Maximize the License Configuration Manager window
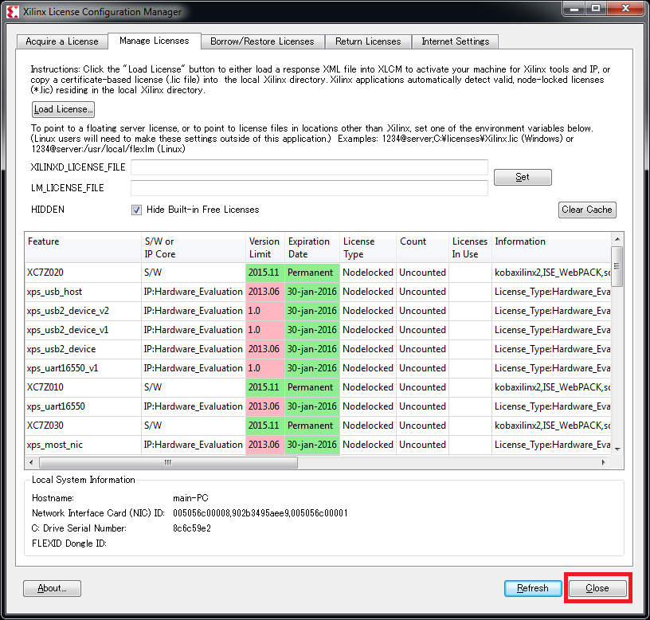The width and height of the screenshot is (650, 620). click(596, 9)
